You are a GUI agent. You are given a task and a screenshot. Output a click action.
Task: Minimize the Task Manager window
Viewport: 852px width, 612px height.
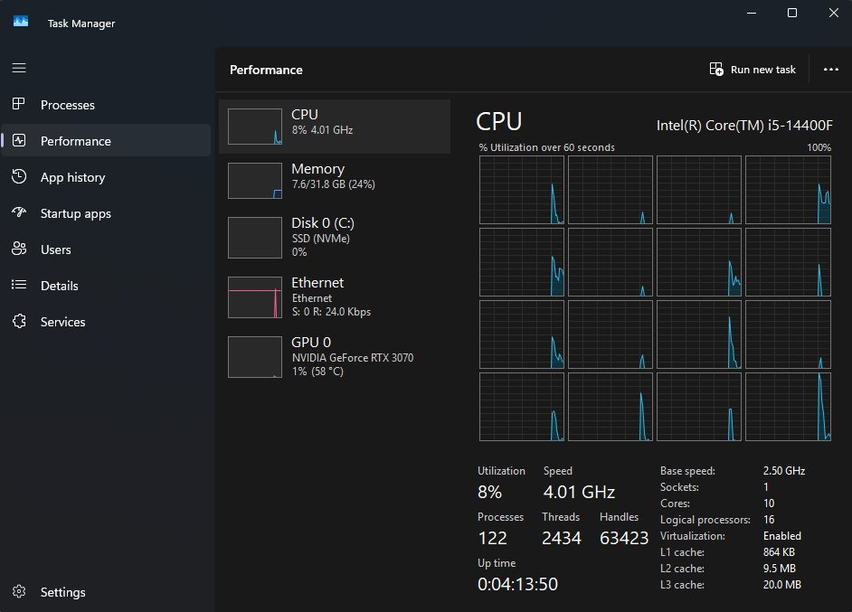point(752,13)
